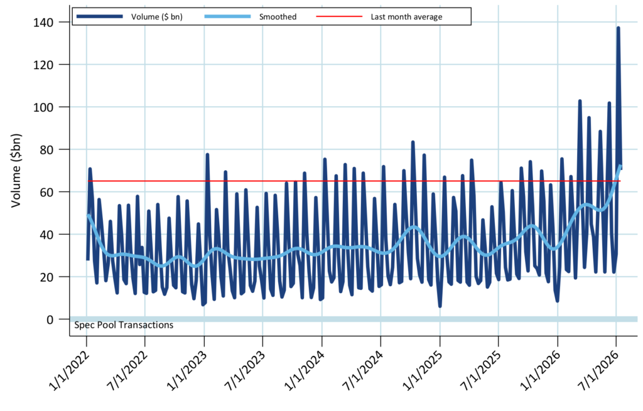Image resolution: width=643 pixels, height=411 pixels.
Task: Click the y-axis label 0
Action: tap(50, 319)
